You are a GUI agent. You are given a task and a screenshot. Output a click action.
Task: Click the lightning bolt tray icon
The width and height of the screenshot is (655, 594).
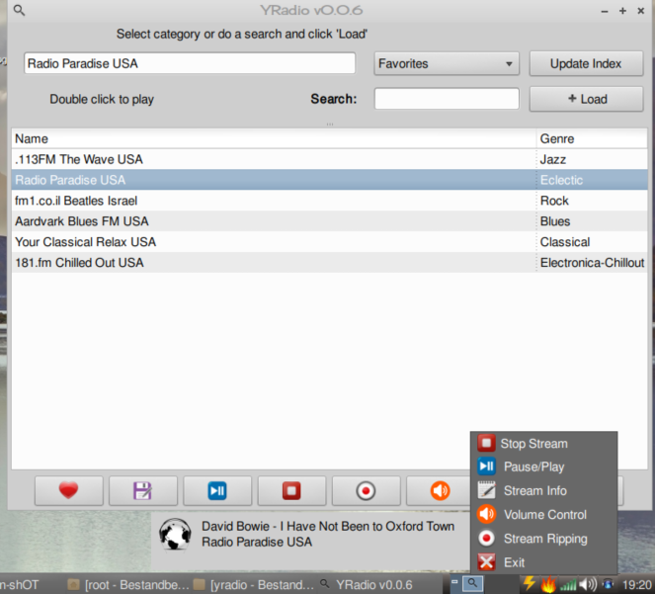click(x=530, y=583)
